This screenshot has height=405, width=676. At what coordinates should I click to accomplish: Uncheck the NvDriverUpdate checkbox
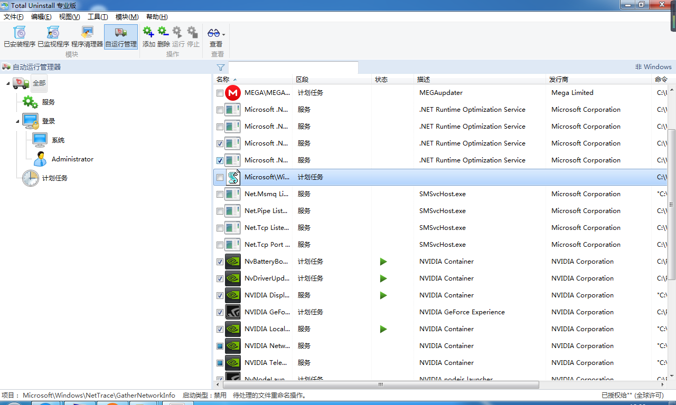click(220, 278)
